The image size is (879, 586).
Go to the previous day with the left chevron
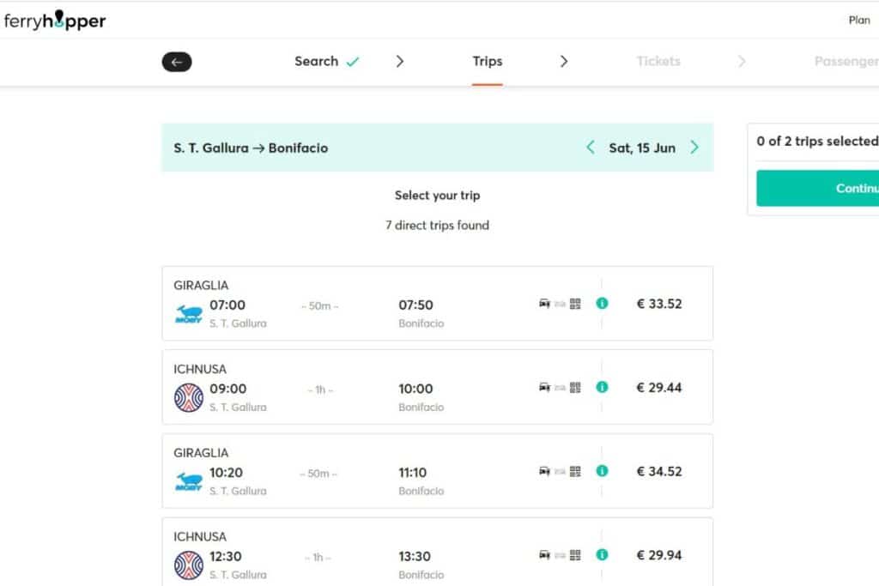click(x=590, y=147)
